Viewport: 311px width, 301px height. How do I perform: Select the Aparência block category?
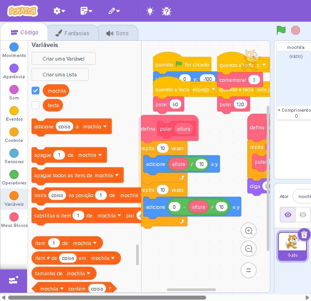pyautogui.click(x=14, y=71)
